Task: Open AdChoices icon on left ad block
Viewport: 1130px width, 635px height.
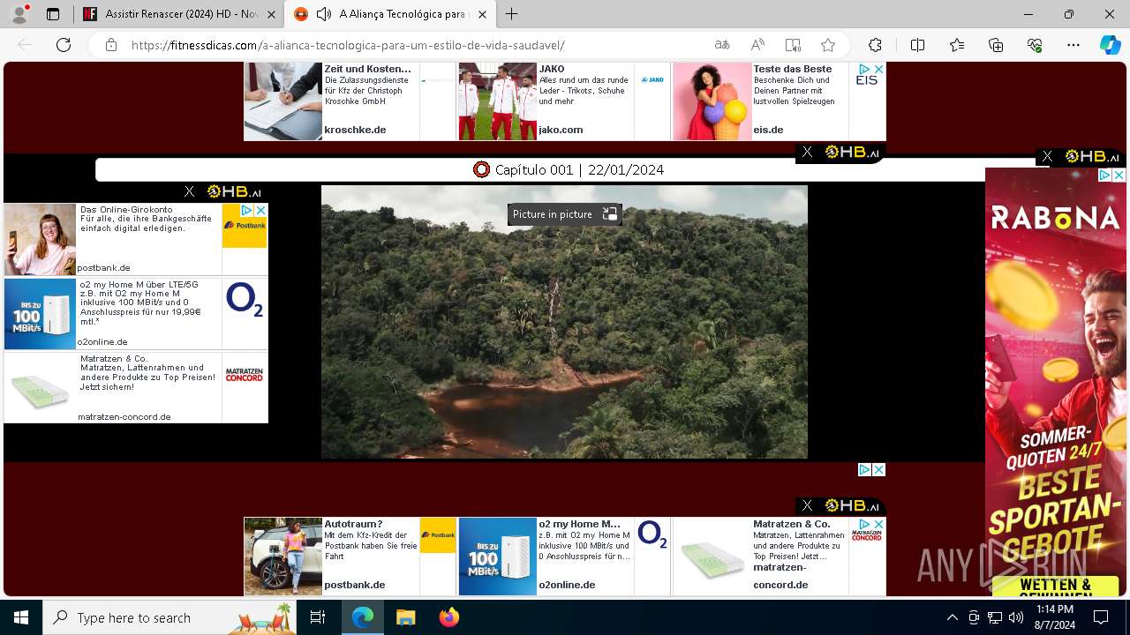Action: [247, 211]
